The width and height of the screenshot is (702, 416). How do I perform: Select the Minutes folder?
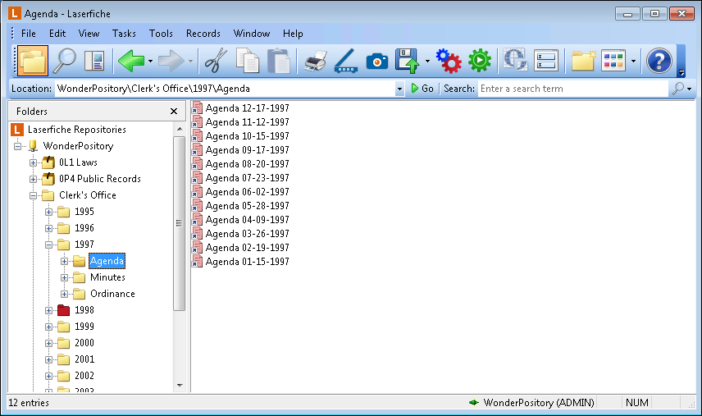[107, 277]
